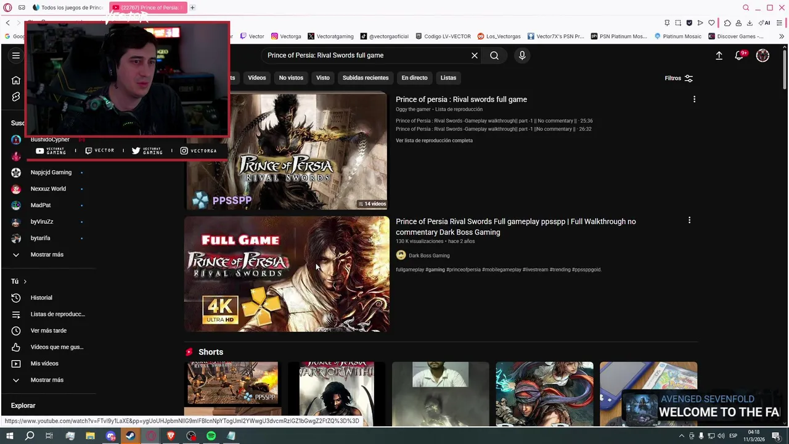Click the magnifier search button
Viewport: 789px width, 444px height.
[494, 55]
